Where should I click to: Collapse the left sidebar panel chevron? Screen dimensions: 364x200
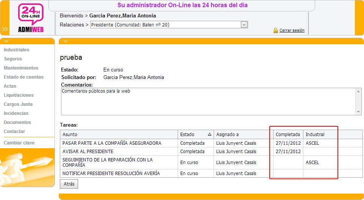(x=6, y=41)
